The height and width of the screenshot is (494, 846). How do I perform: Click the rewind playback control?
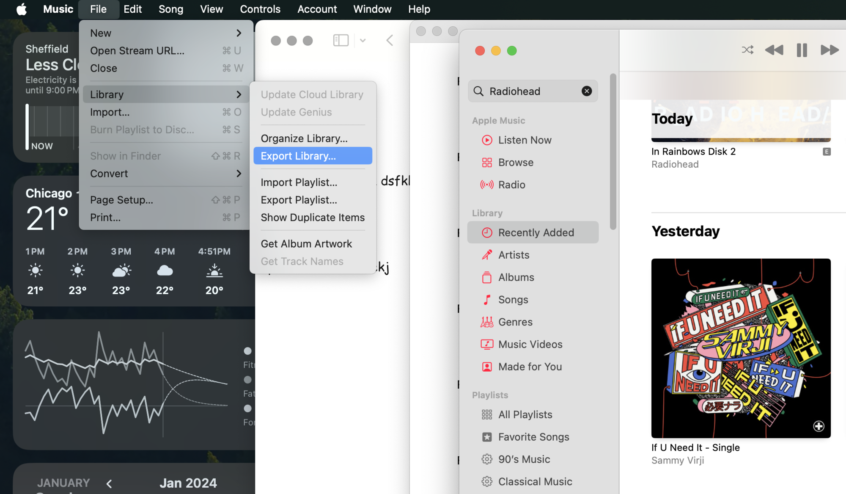coord(775,50)
